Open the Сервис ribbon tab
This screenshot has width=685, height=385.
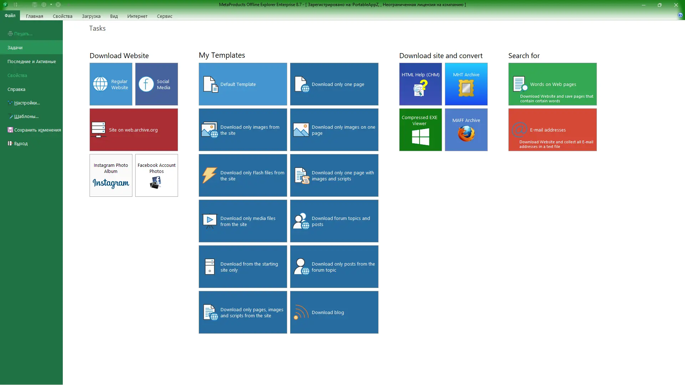(164, 16)
